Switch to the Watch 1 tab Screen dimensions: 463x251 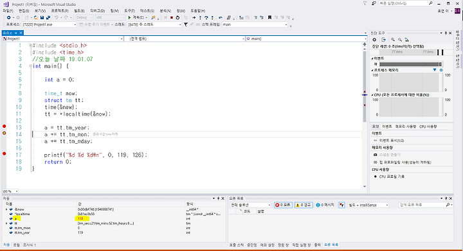point(29,245)
